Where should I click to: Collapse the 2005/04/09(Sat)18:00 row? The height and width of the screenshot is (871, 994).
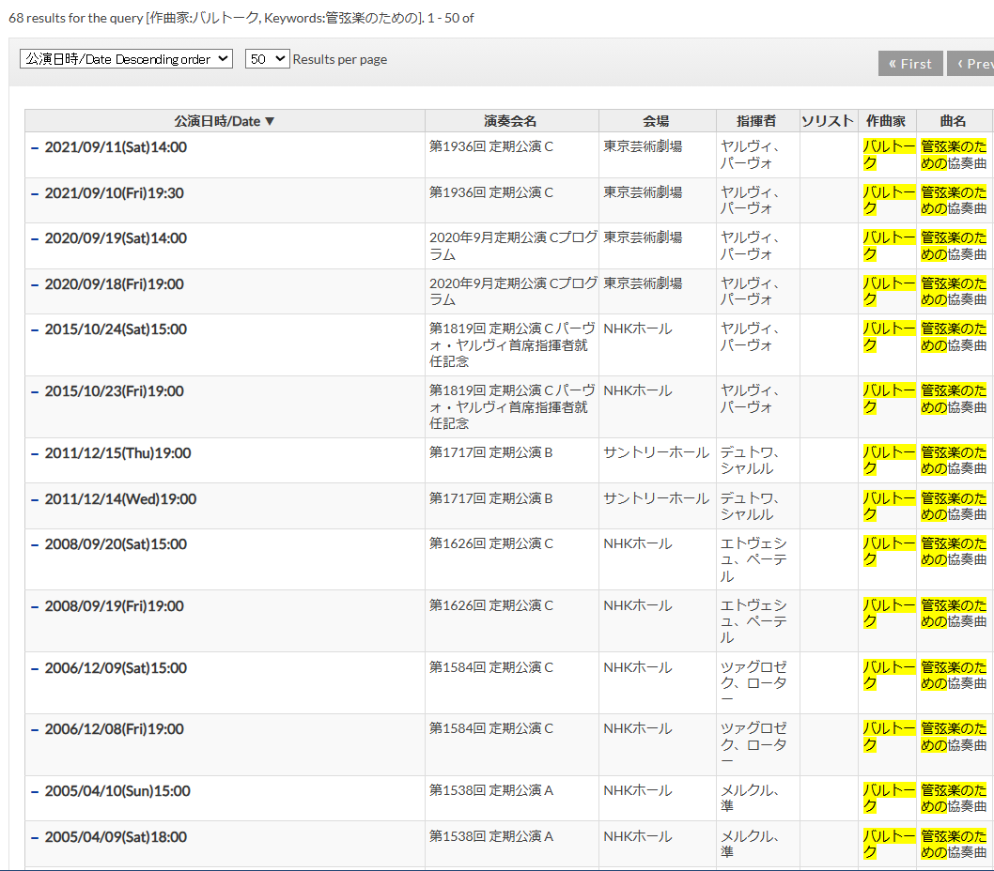pyautogui.click(x=35, y=837)
